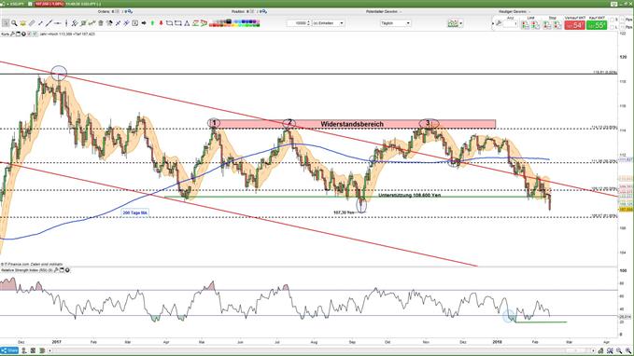Screen dimensions: 634x356
Task: Select the text annotation tool
Action: click(135, 23)
